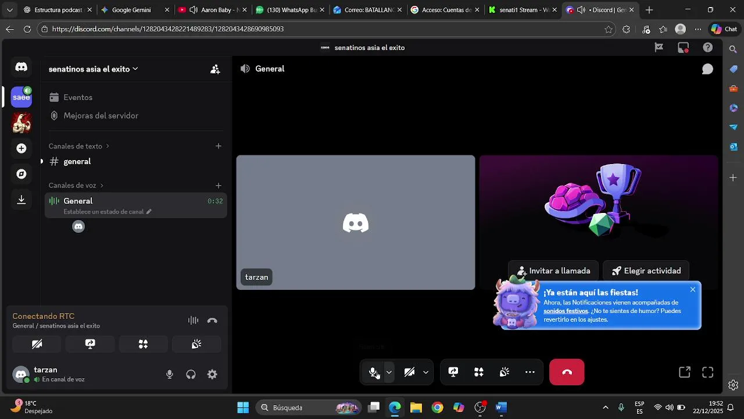Open Mejoras del servidor
The height and width of the screenshot is (419, 744).
[136, 116]
